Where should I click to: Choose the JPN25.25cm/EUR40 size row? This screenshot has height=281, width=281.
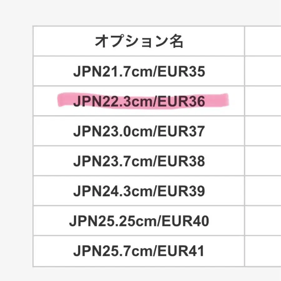pyautogui.click(x=139, y=221)
